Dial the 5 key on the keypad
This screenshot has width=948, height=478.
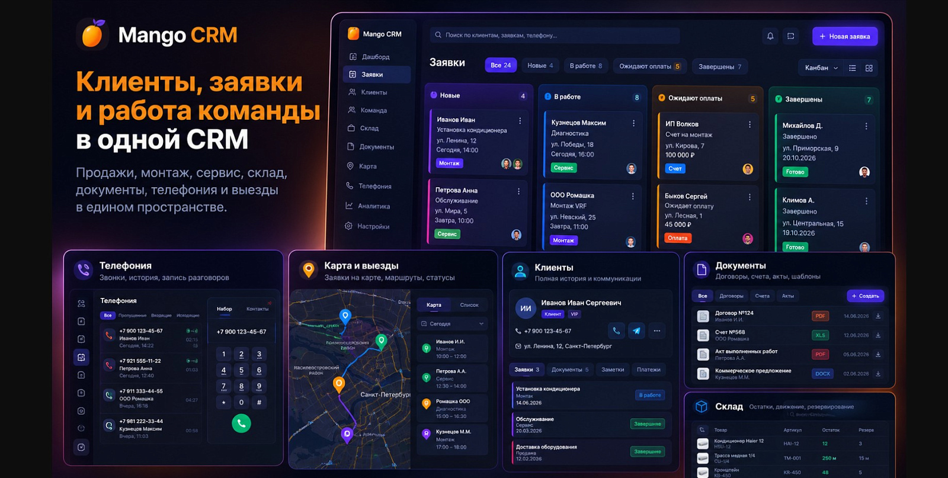click(241, 370)
